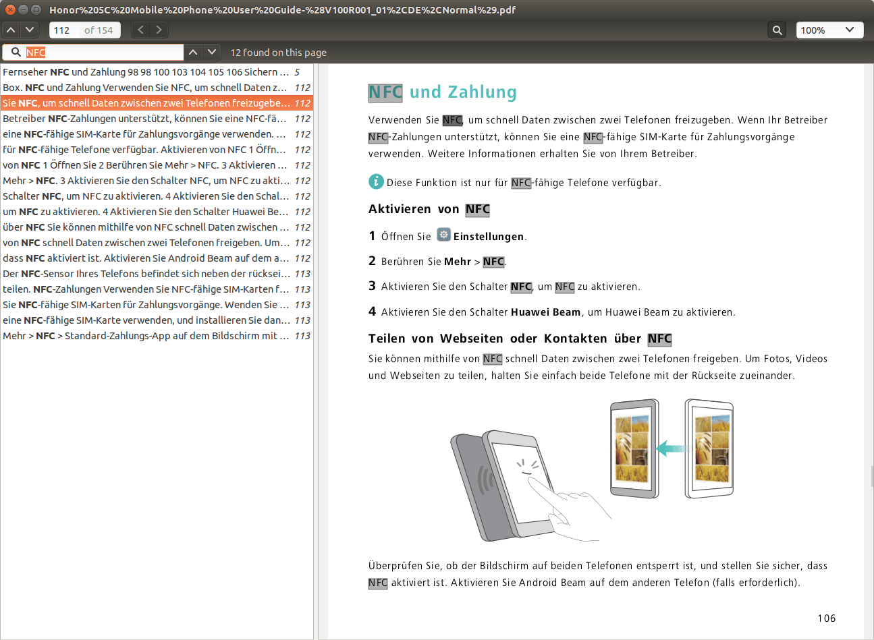The image size is (874, 640).
Task: Select result 'dass NFC aktiviert ist'
Action: (x=157, y=258)
